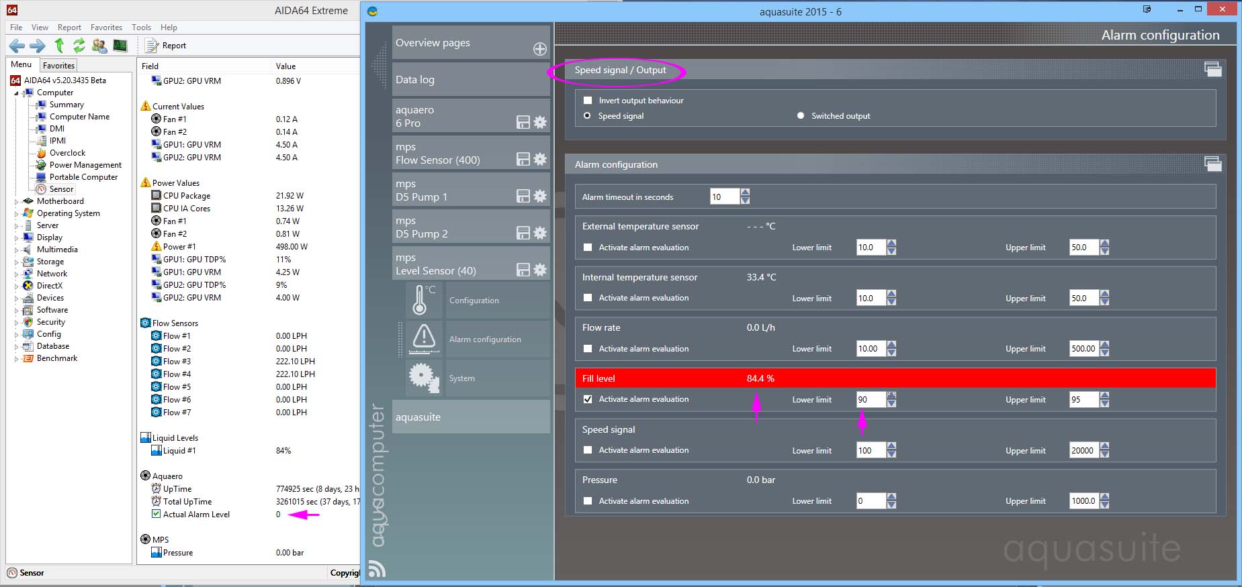Open the Tools menu in AIDA64
The image size is (1242, 587).
click(x=141, y=28)
